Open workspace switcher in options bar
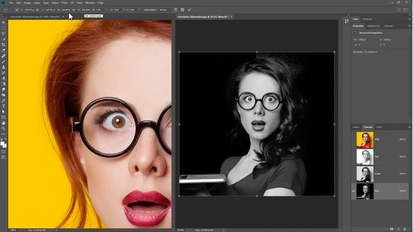Viewport: 413px width, 232px height. tap(406, 10)
